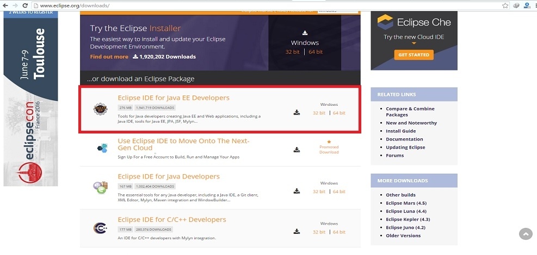Click scroll-to-top arrow button

pos(526,234)
